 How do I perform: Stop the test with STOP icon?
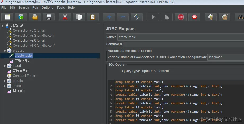tap(180, 17)
